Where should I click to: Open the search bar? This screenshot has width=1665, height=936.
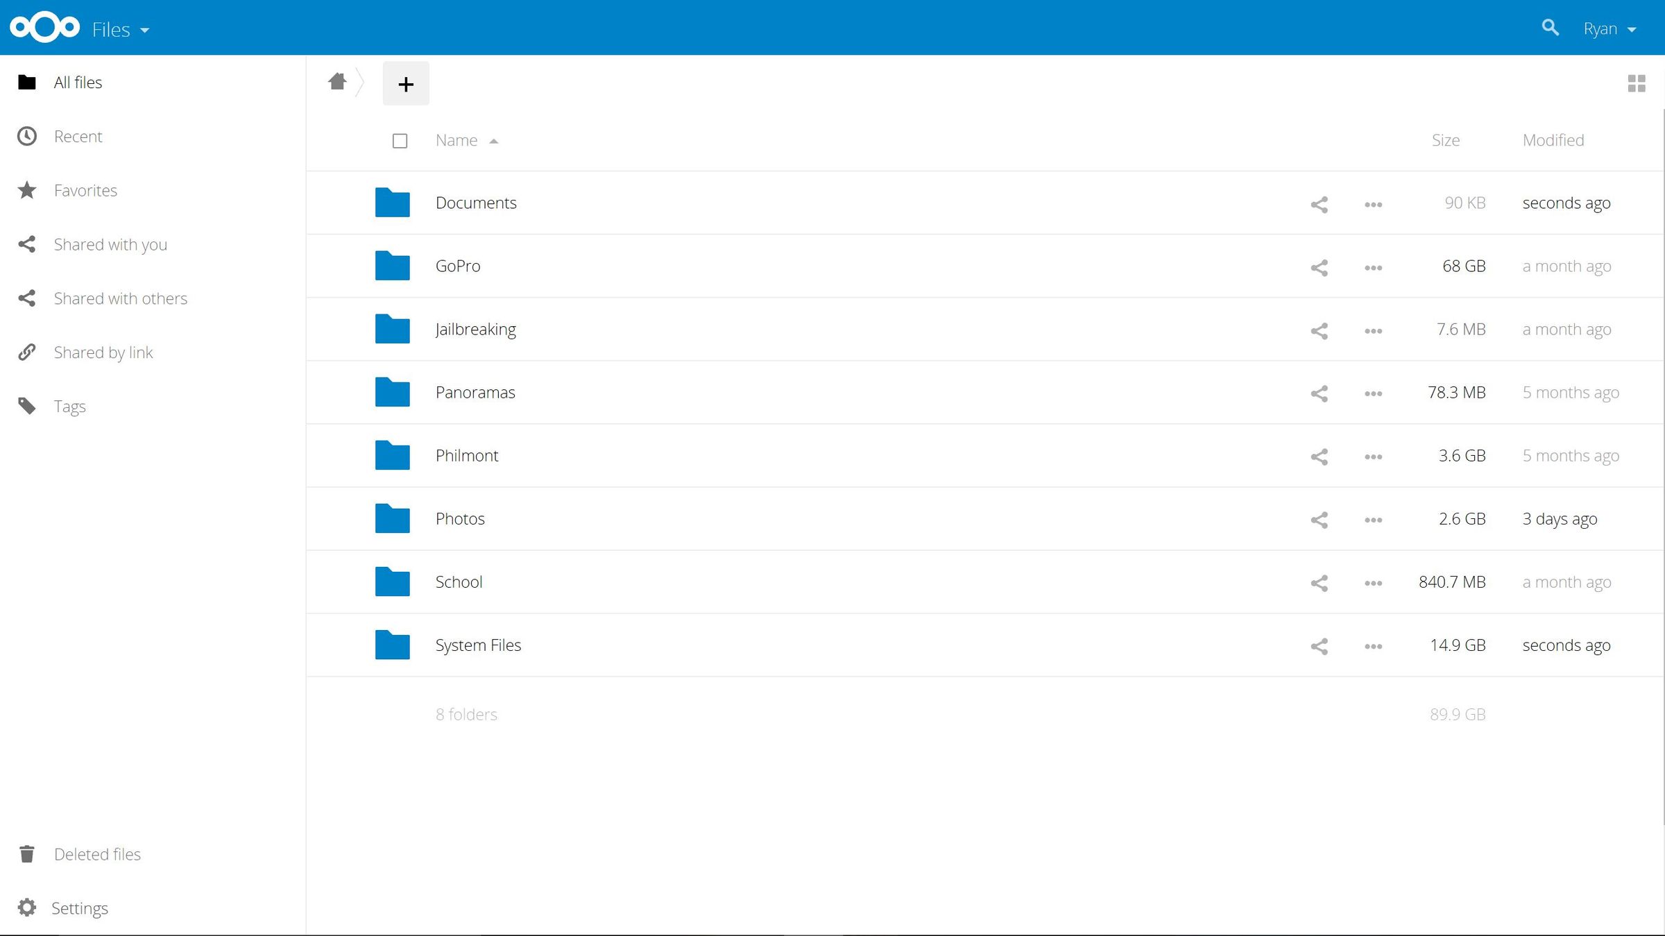click(x=1549, y=28)
